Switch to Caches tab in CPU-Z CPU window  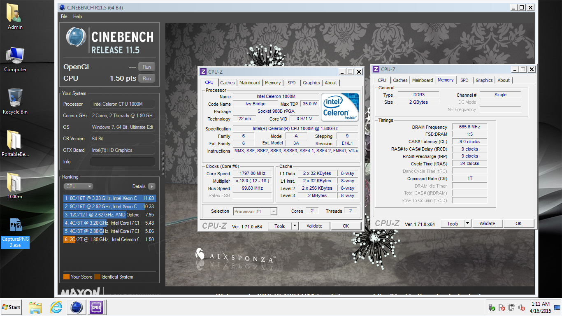(x=228, y=83)
